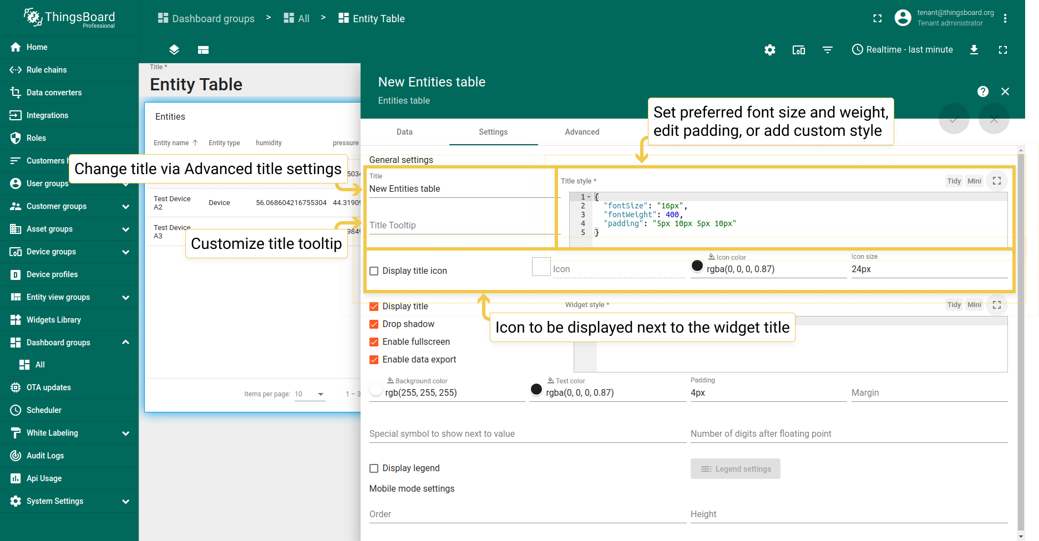Open the Scheduler page
The image size is (1039, 541).
coord(69,410)
